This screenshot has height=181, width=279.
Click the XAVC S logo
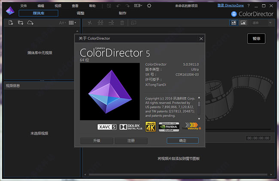click(107, 127)
